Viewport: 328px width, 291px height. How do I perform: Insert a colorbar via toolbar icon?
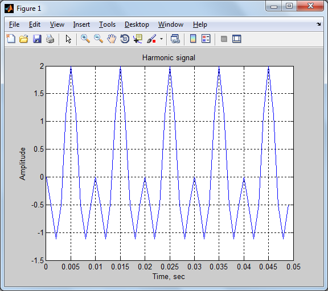pos(193,39)
